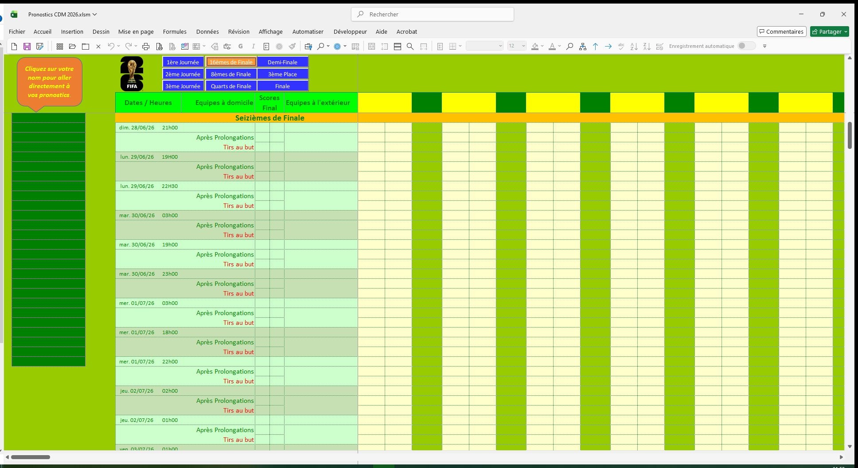Open the file name dropdown in title bar
The image size is (858, 468).
(94, 14)
